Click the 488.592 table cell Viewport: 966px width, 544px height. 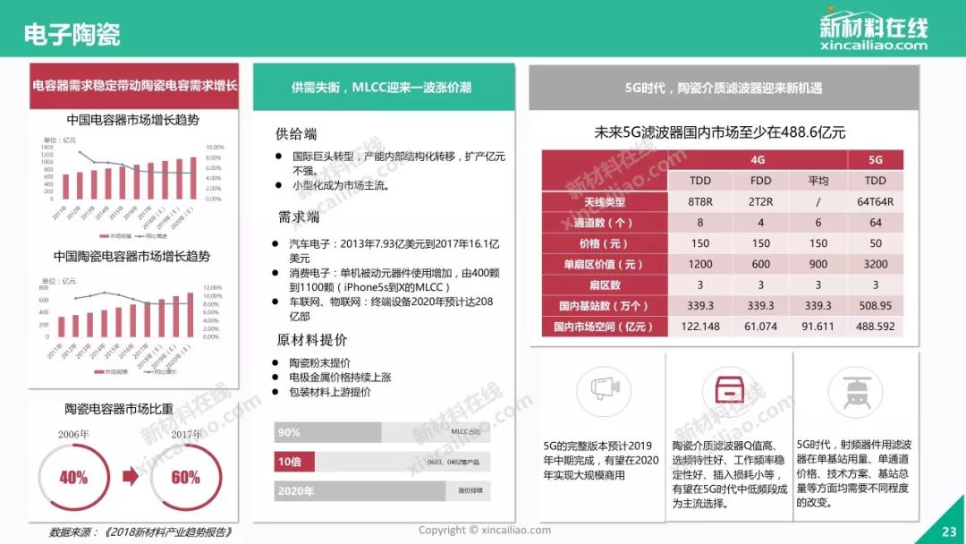876,327
